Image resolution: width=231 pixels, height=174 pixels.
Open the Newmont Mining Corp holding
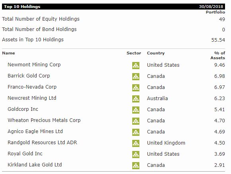pyautogui.click(x=34, y=65)
